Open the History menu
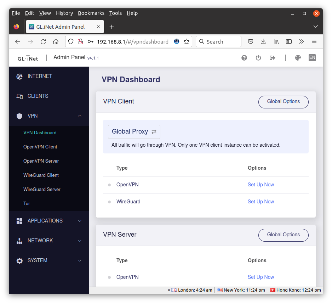332x304 pixels. [64, 13]
